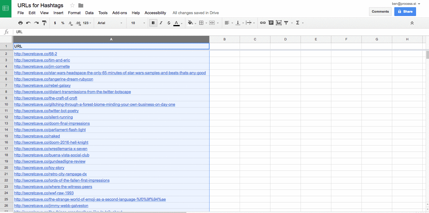Open the Add-ons menu

(x=120, y=13)
